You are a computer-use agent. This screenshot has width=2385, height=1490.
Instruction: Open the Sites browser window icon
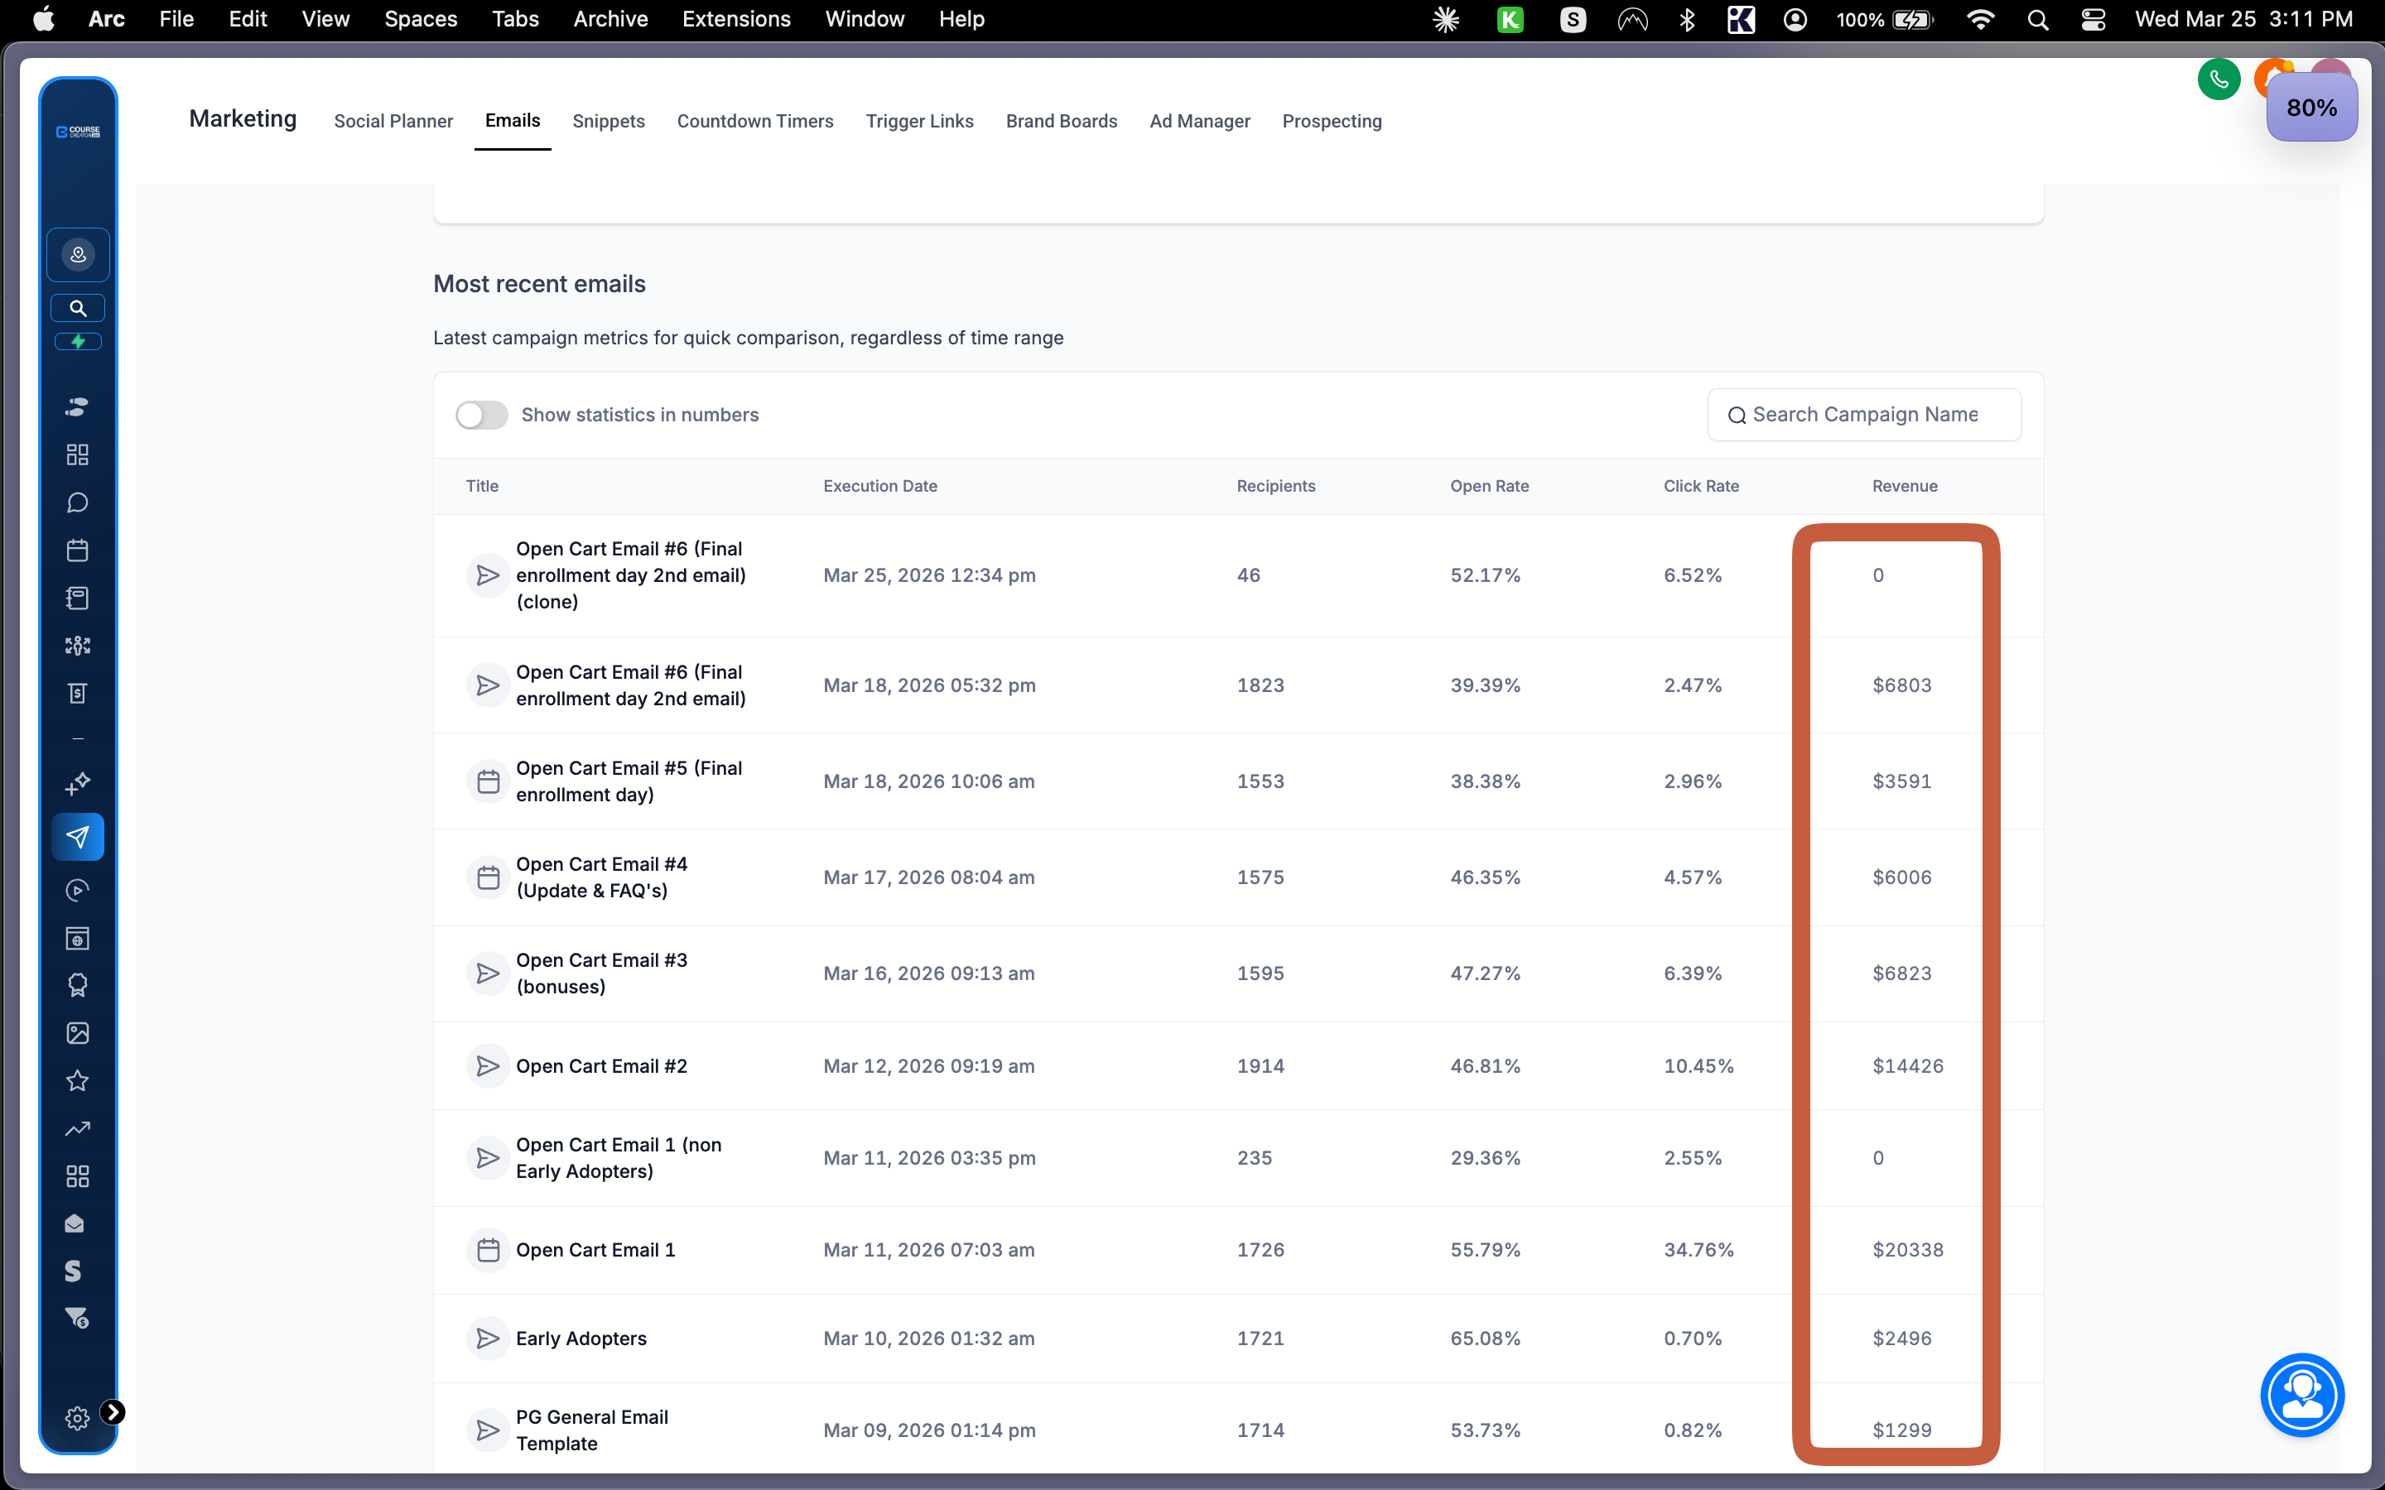(78, 938)
